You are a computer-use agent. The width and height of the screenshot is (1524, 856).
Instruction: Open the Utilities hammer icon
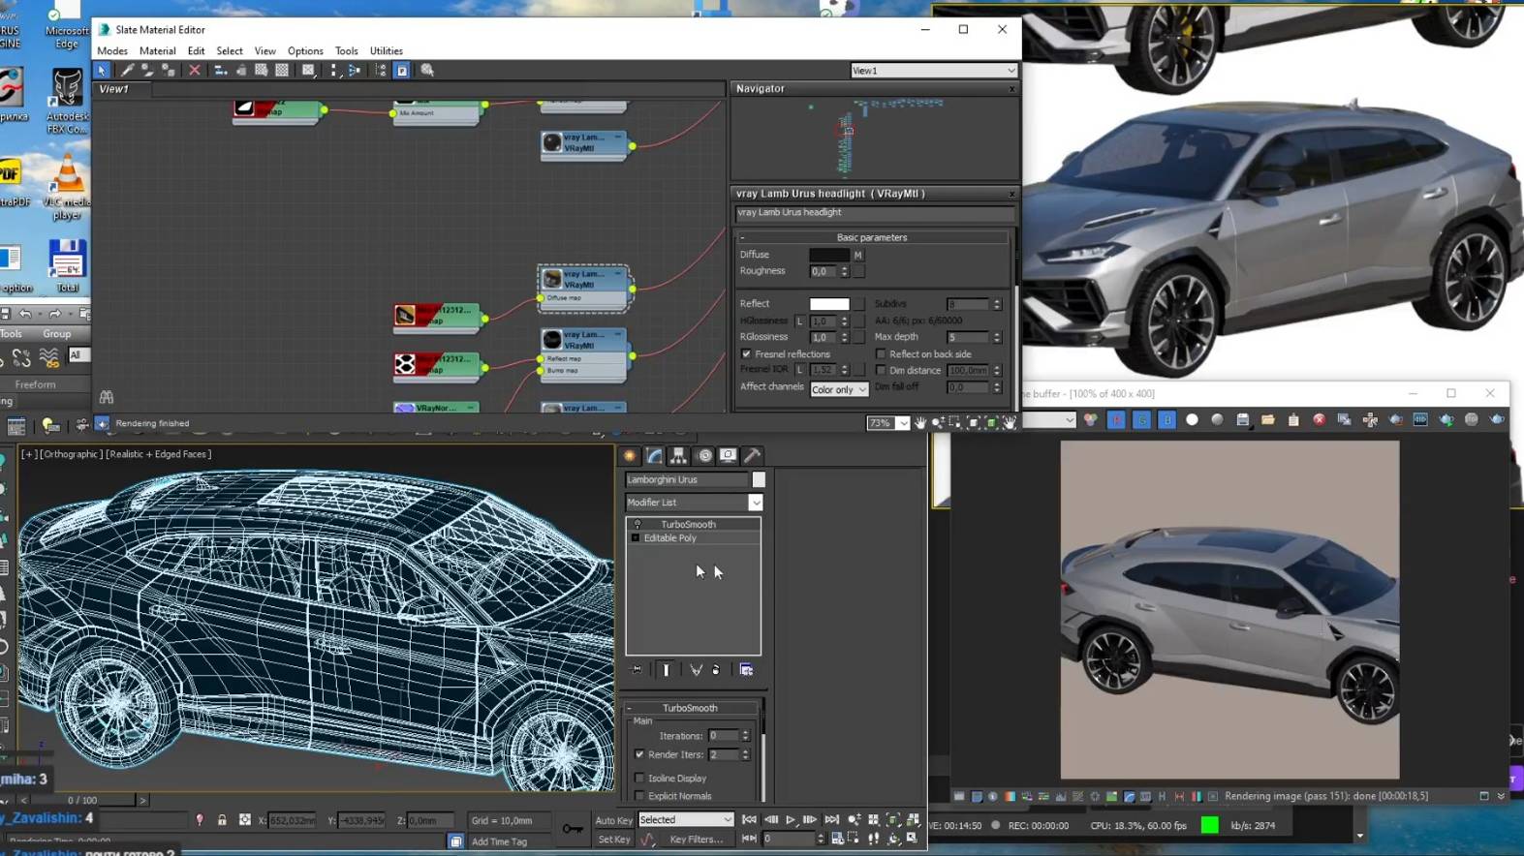[752, 455]
